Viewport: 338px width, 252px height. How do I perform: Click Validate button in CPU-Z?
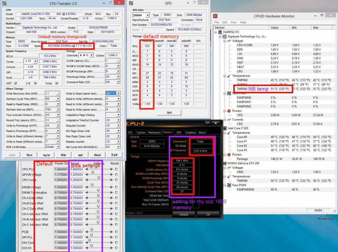pos(183,214)
